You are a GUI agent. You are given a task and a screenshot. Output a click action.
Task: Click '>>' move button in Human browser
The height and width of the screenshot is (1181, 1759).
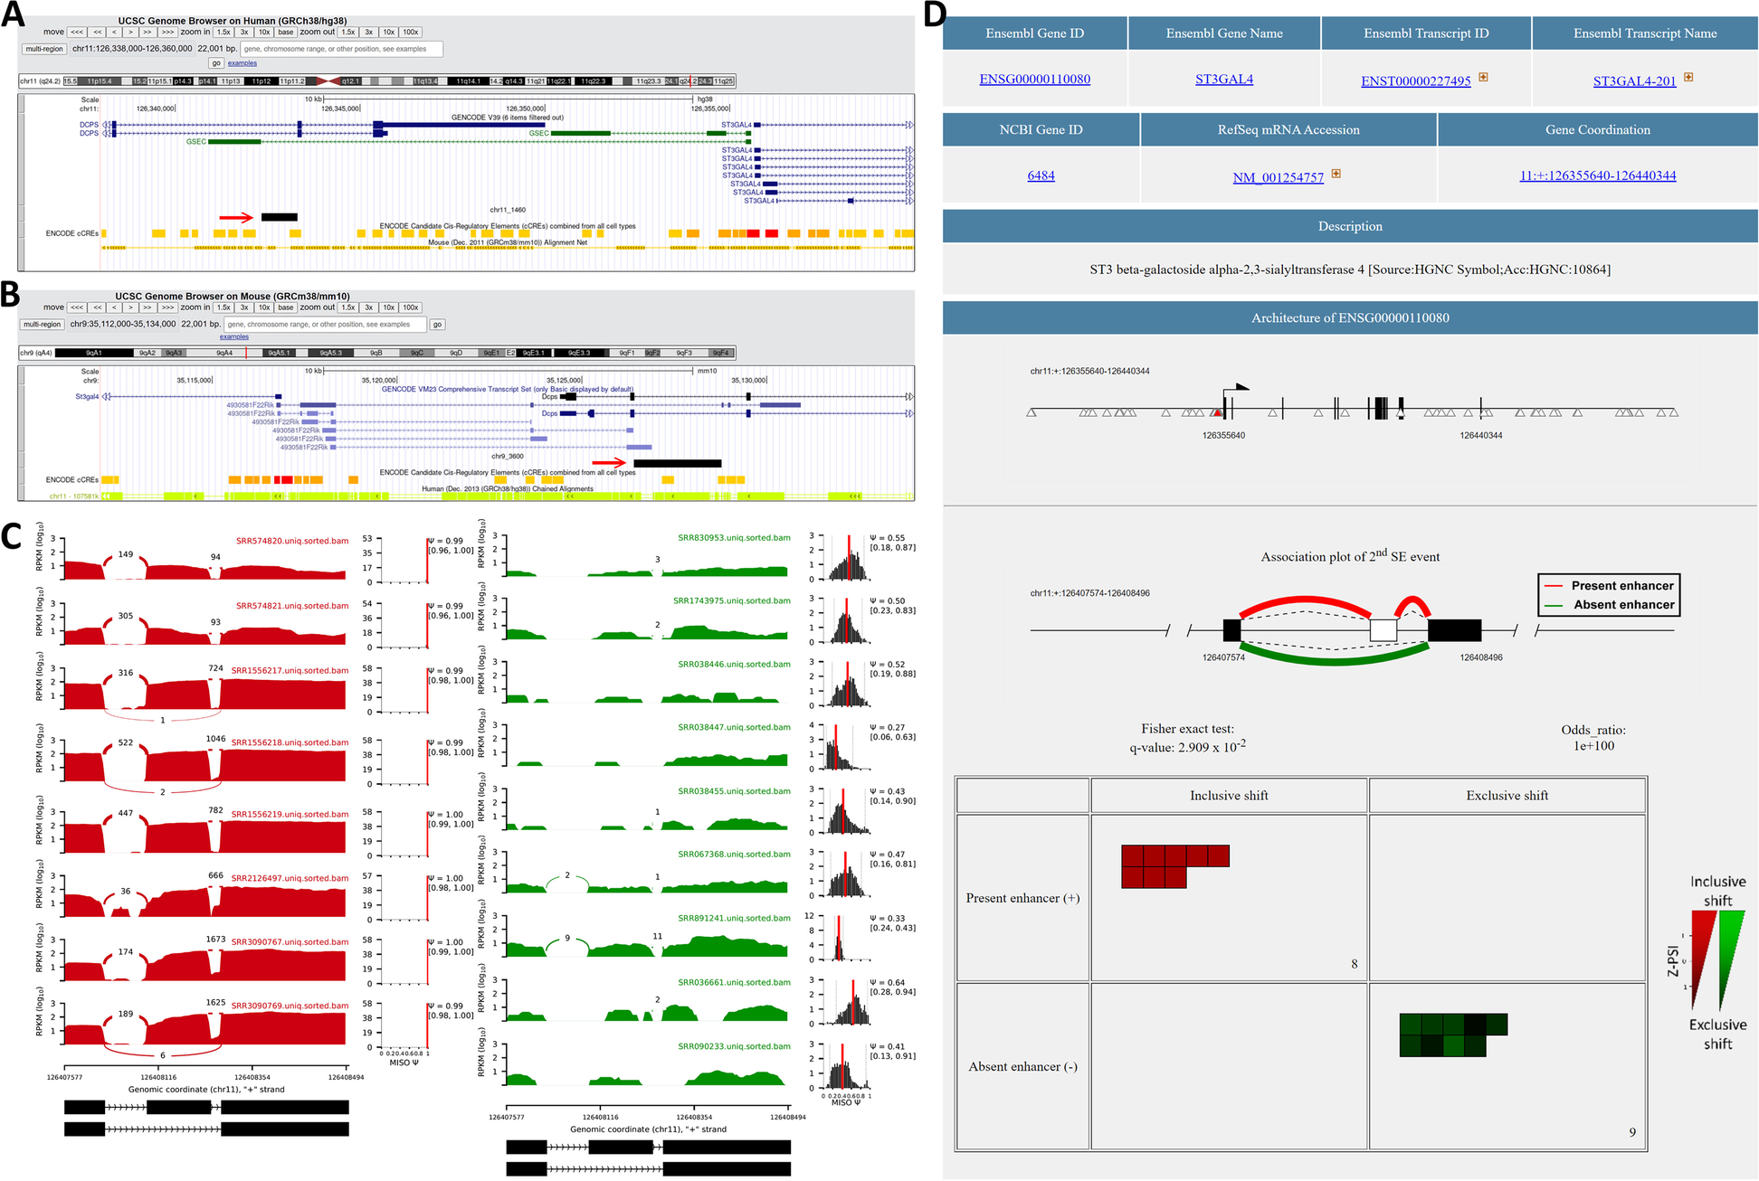point(147,32)
